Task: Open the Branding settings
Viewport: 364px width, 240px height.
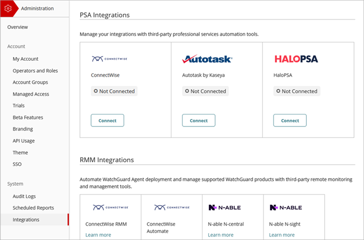Action: (23, 129)
